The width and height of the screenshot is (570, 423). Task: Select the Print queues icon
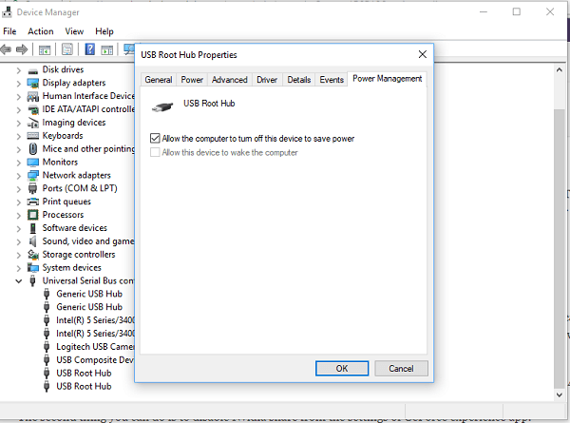point(32,202)
